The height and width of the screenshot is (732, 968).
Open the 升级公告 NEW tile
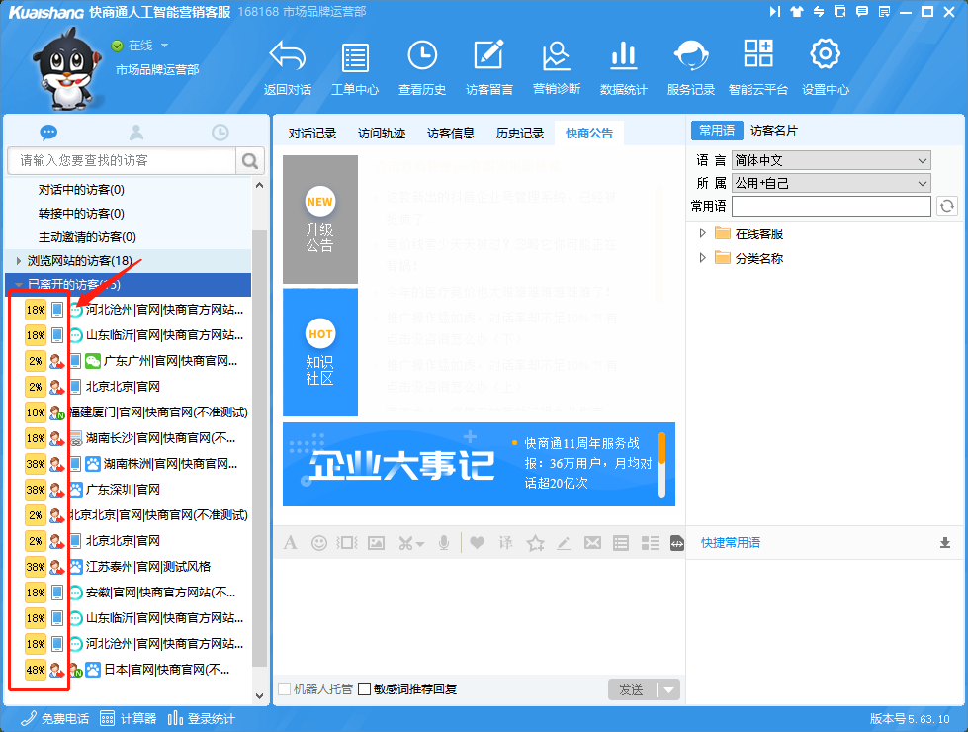point(320,220)
